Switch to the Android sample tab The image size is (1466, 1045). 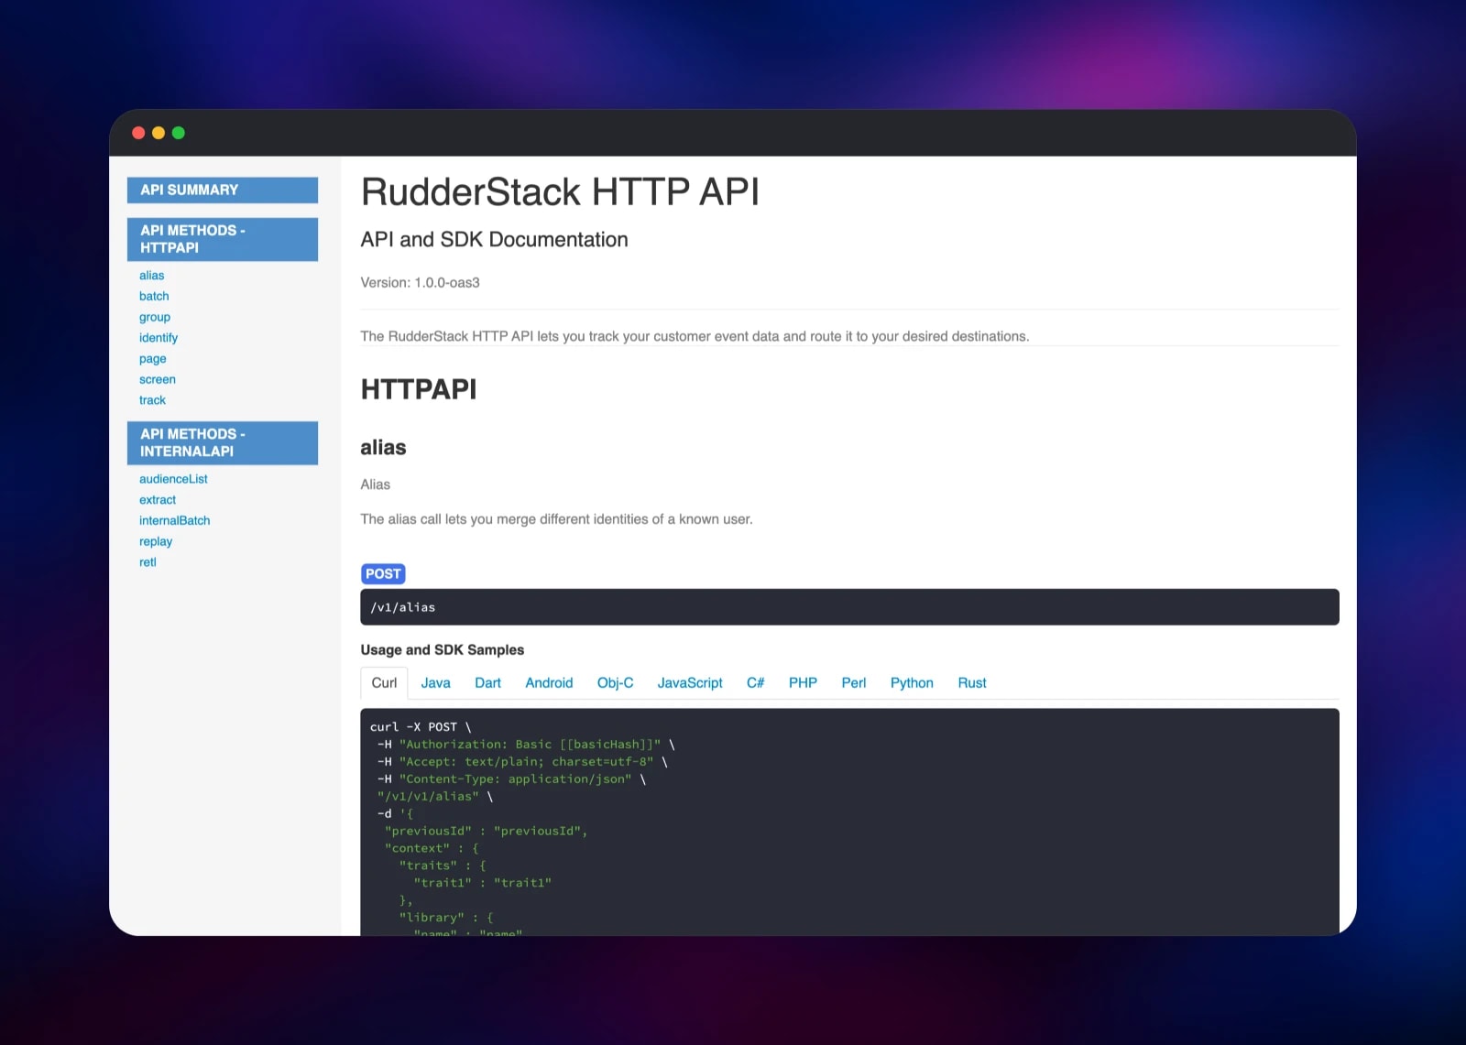[549, 683]
